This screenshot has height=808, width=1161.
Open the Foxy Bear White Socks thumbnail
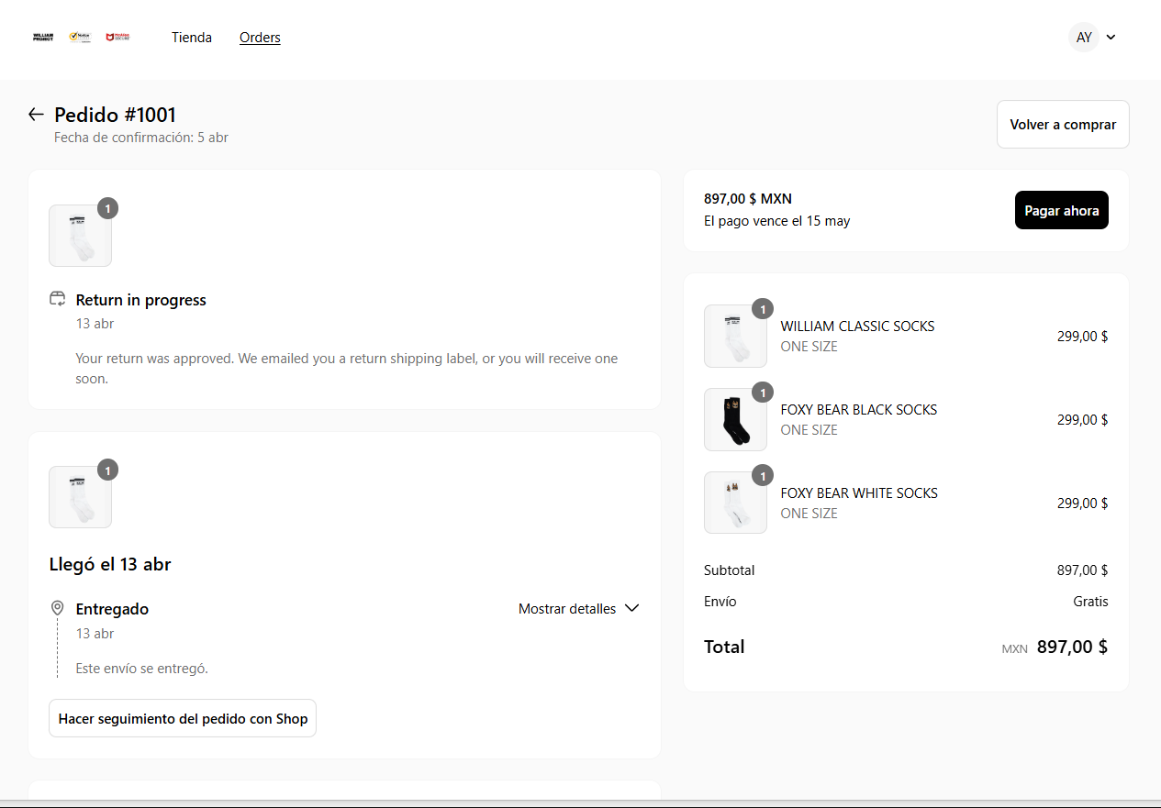coord(735,503)
